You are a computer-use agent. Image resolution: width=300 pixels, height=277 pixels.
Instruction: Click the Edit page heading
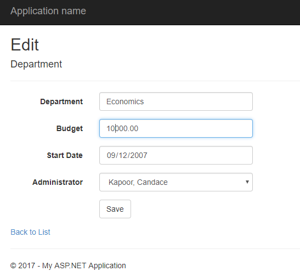[25, 45]
